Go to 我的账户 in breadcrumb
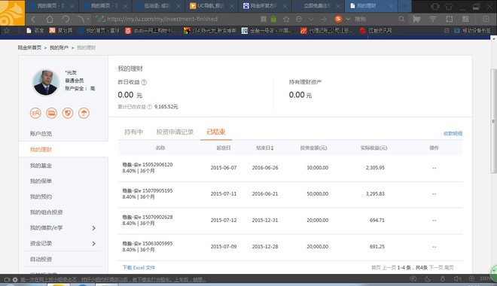The width and height of the screenshot is (497, 286). 59,47
